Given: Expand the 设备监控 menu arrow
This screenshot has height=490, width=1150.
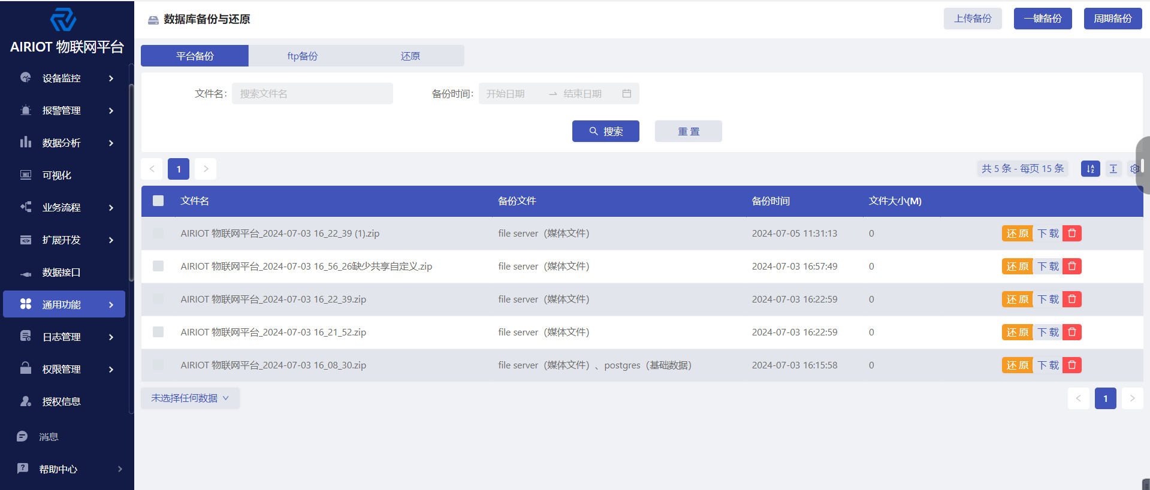Looking at the screenshot, I should 111,78.
